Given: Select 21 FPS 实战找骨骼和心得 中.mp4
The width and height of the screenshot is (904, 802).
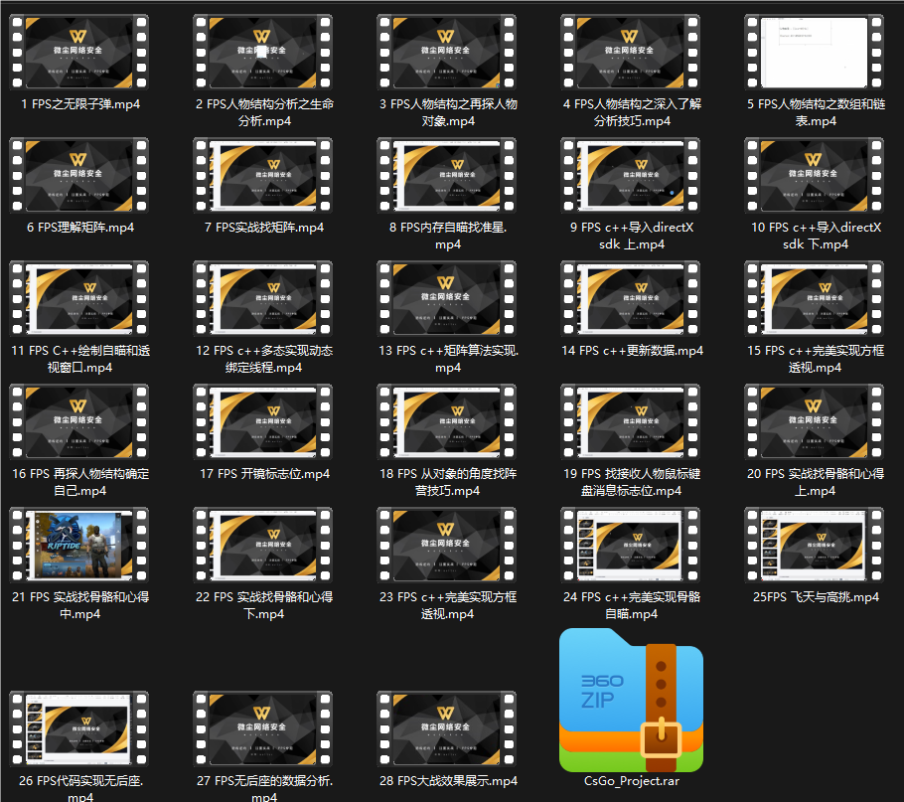Looking at the screenshot, I should [78, 545].
